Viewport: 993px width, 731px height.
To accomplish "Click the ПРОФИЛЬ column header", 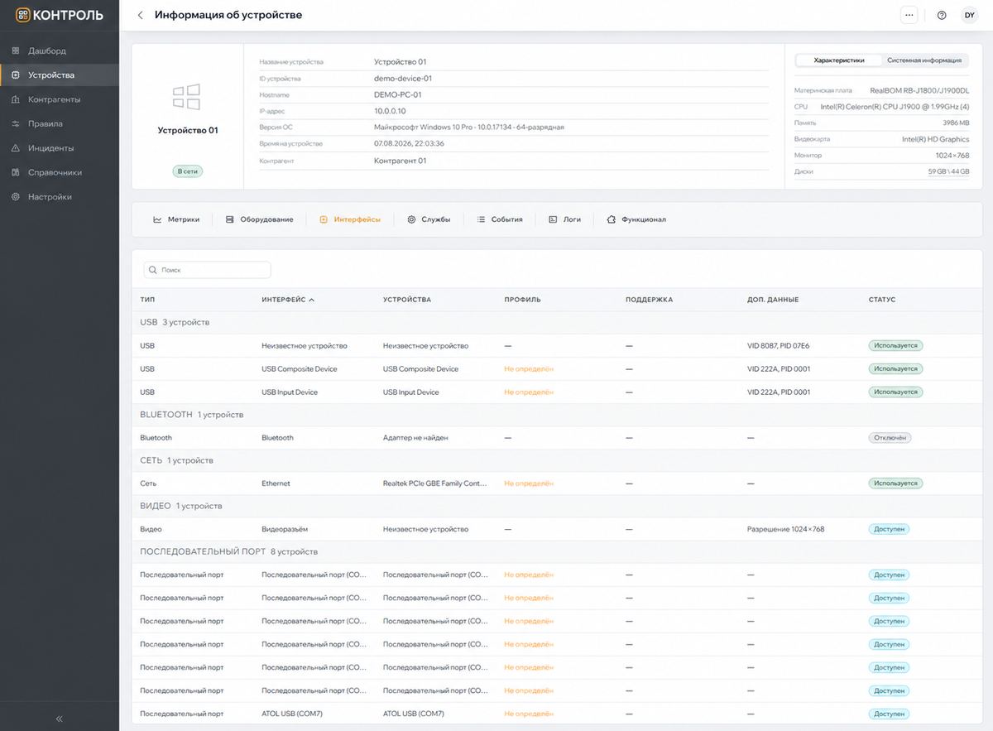I will pyautogui.click(x=522, y=300).
